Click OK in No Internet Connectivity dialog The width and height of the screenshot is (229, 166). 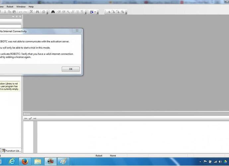pos(71,69)
